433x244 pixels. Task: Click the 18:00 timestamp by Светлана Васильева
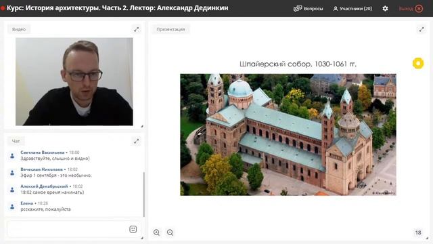click(74, 152)
